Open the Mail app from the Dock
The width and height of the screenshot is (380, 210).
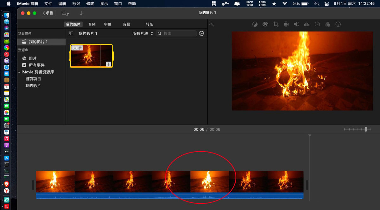point(6,74)
